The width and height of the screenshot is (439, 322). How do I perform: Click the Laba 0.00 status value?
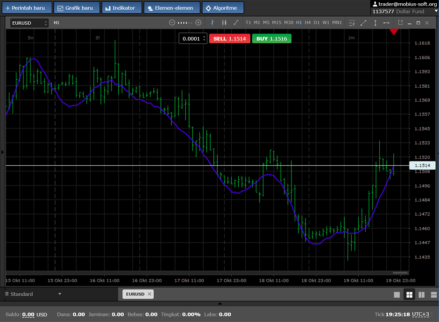point(225,315)
